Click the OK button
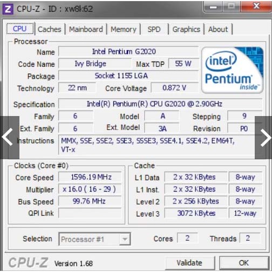Viewport: 272px width, 272px height. click(x=244, y=263)
